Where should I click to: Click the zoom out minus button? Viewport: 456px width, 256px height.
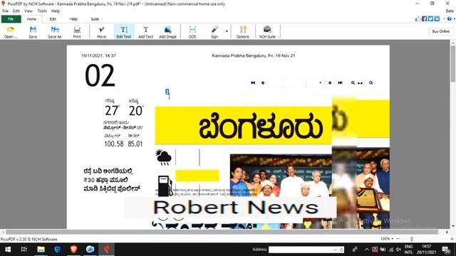pyautogui.click(x=398, y=239)
